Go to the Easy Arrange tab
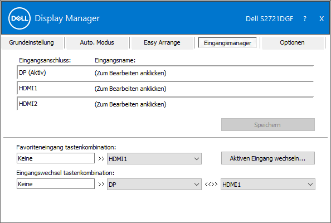Image resolution: width=331 pixels, height=223 pixels. tap(162, 43)
